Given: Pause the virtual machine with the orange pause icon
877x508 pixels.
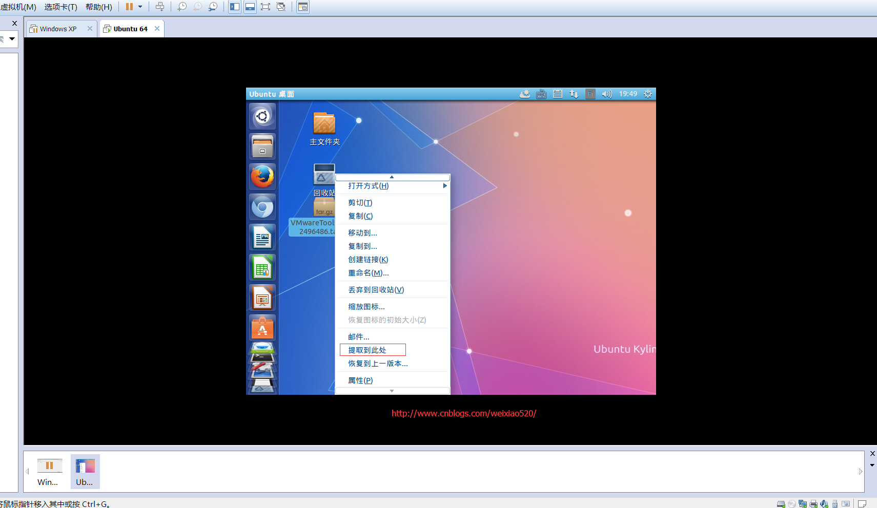Looking at the screenshot, I should (x=129, y=7).
